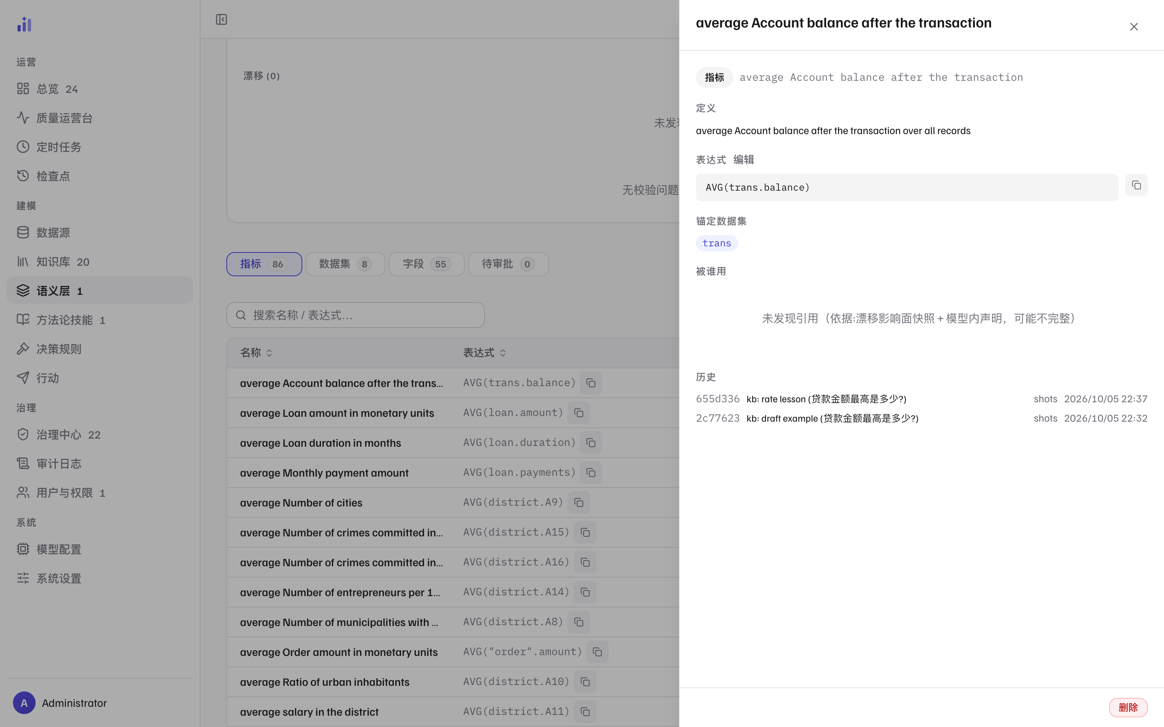Click the red 删除 button
Image resolution: width=1164 pixels, height=727 pixels.
tap(1128, 707)
